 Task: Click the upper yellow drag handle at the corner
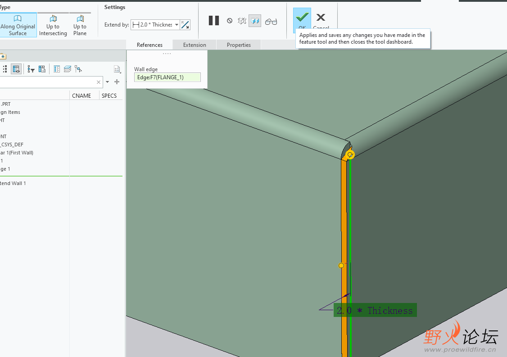pos(350,155)
